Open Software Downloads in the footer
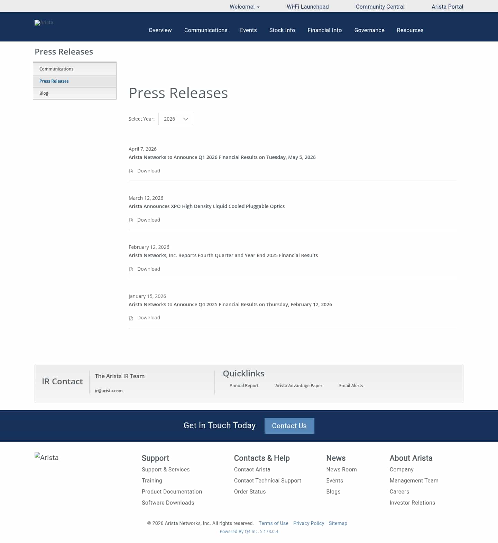This screenshot has width=498, height=543. pyautogui.click(x=168, y=503)
